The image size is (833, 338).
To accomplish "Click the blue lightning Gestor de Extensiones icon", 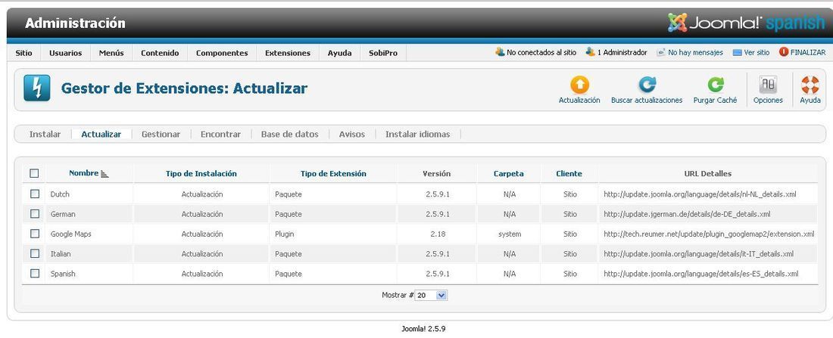I will (x=36, y=88).
